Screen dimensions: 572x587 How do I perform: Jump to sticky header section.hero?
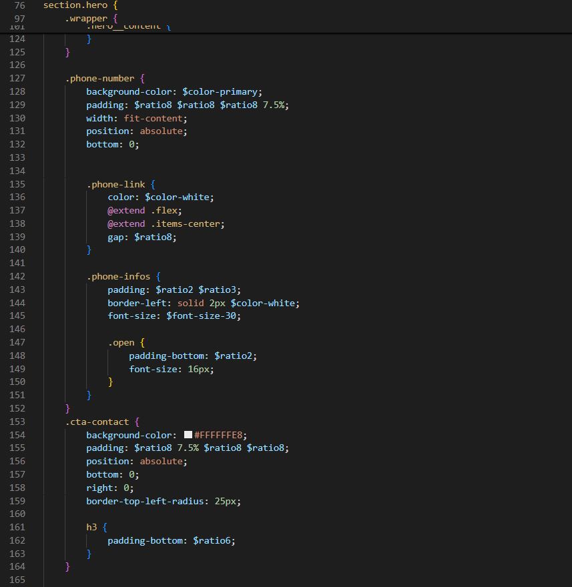75,5
